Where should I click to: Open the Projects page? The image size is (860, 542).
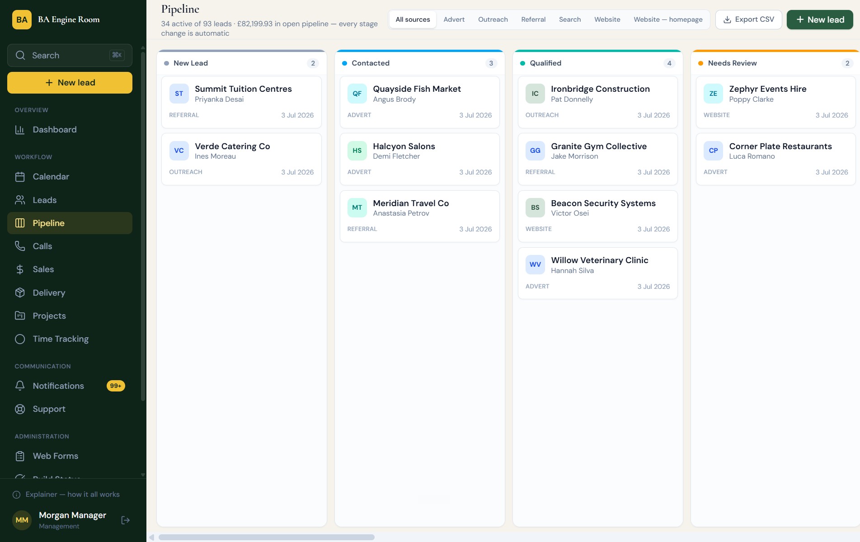70,316
